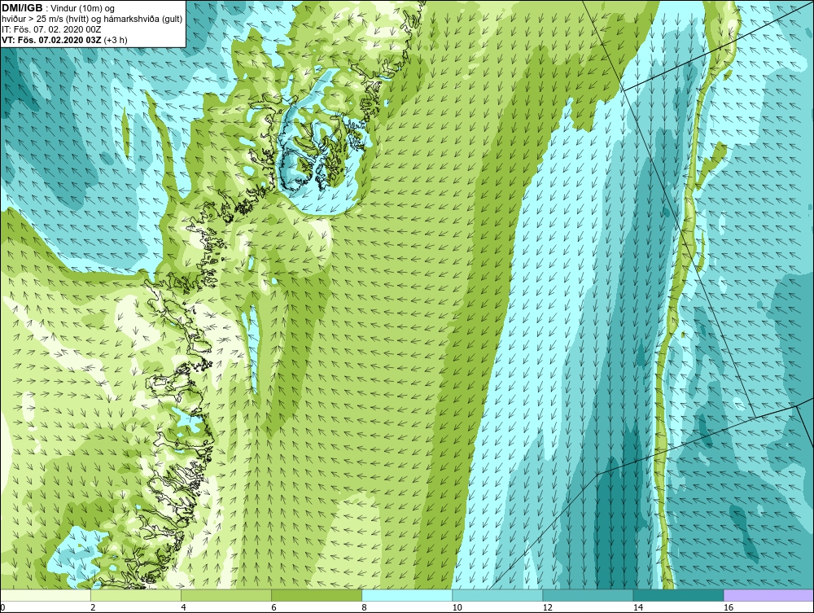
Task: Click the DMI/IGB title text
Action: point(22,8)
